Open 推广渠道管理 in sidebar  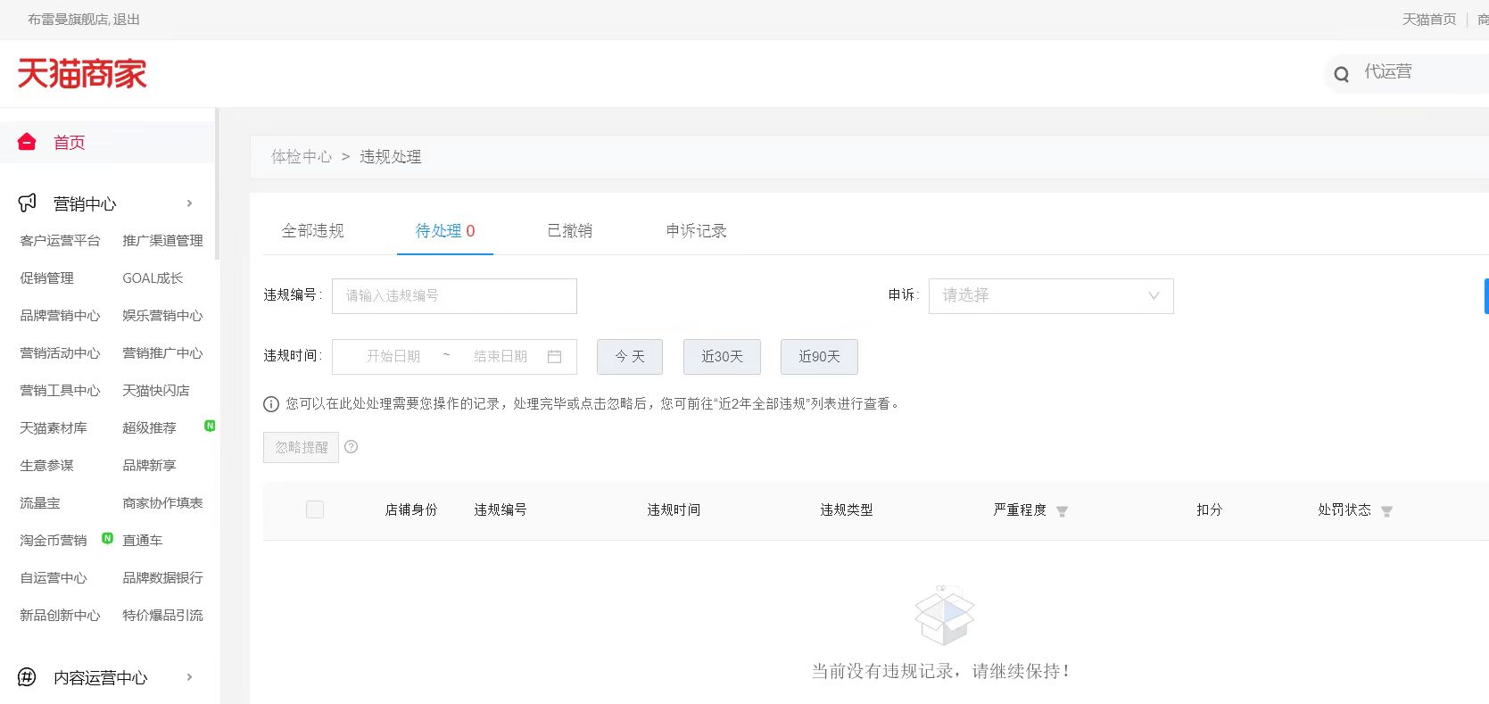tap(162, 241)
